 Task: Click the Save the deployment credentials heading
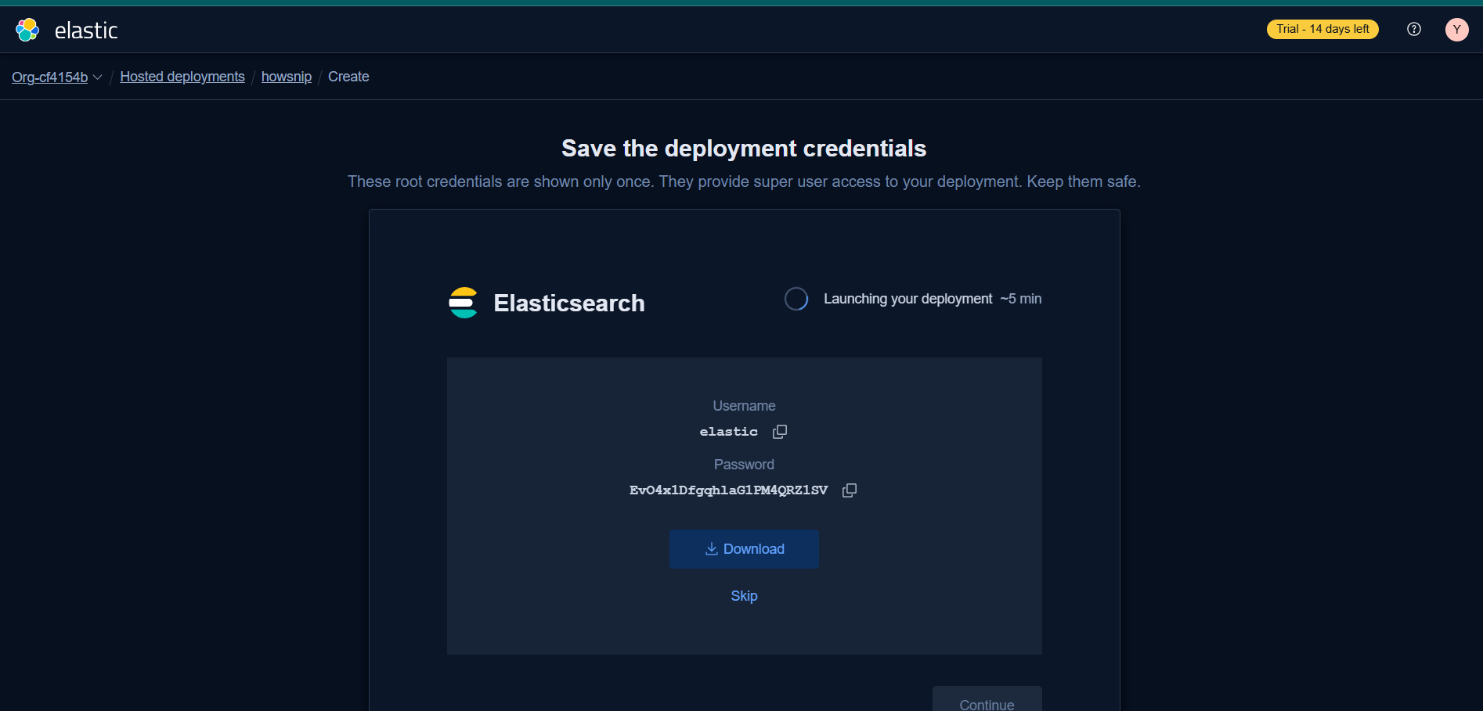pos(744,149)
